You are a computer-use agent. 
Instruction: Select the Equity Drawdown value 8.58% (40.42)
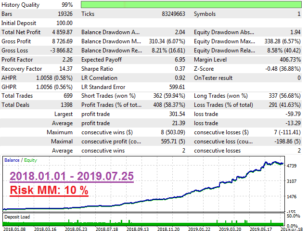(284, 51)
